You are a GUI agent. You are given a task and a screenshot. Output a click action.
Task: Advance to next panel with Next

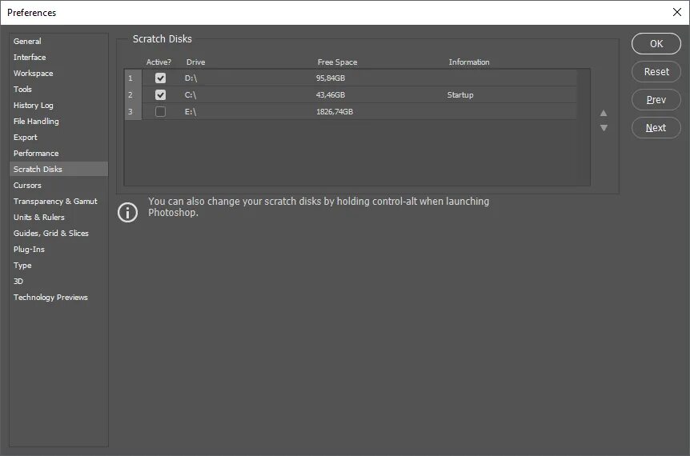(656, 127)
